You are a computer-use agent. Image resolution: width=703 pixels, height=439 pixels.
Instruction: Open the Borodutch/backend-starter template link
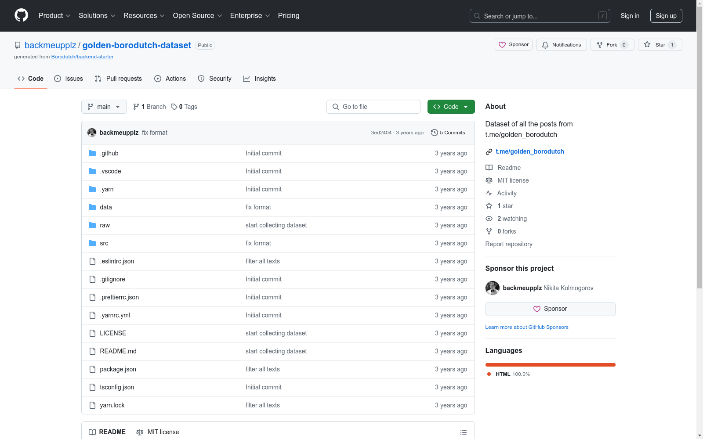82,57
